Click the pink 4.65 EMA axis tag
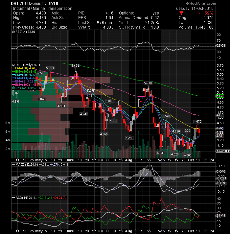This screenshot has width=230, height=234. pyautogui.click(x=219, y=115)
